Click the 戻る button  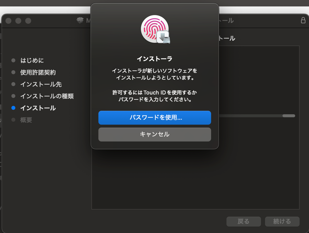tap(244, 221)
